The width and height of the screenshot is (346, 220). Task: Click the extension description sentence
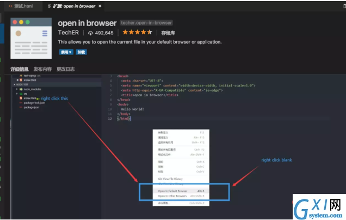pyautogui.click(x=140, y=42)
